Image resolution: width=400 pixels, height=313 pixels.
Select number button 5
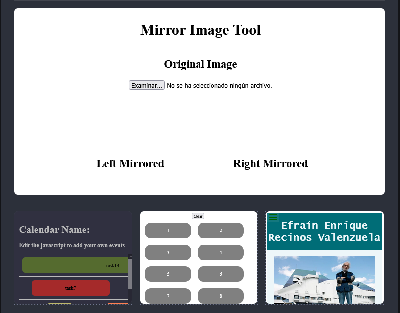(x=168, y=274)
